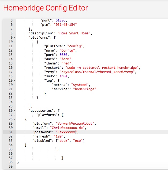The height and width of the screenshot is (170, 168).
Task: Fold the accessories array on line 26
Action: pyautogui.click(x=14, y=110)
